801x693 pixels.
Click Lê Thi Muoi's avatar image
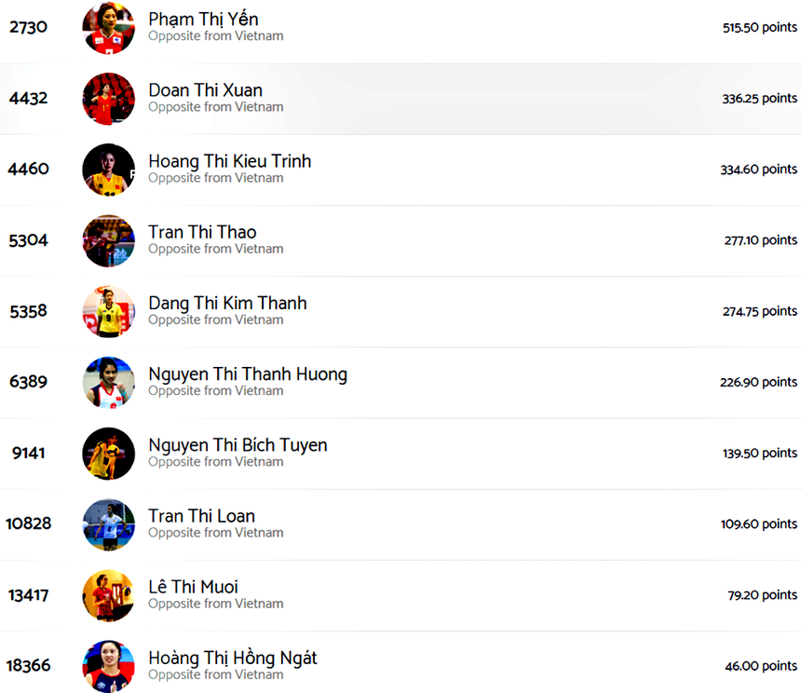point(108,594)
